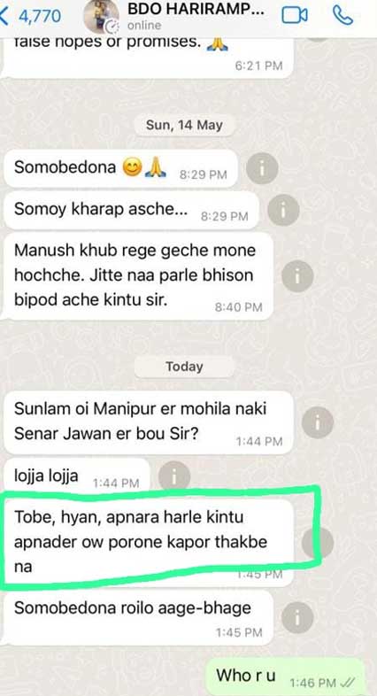Tap info icon beside Sunlam oi Manipur message
Image resolution: width=377 pixels, height=696 pixels.
(318, 422)
